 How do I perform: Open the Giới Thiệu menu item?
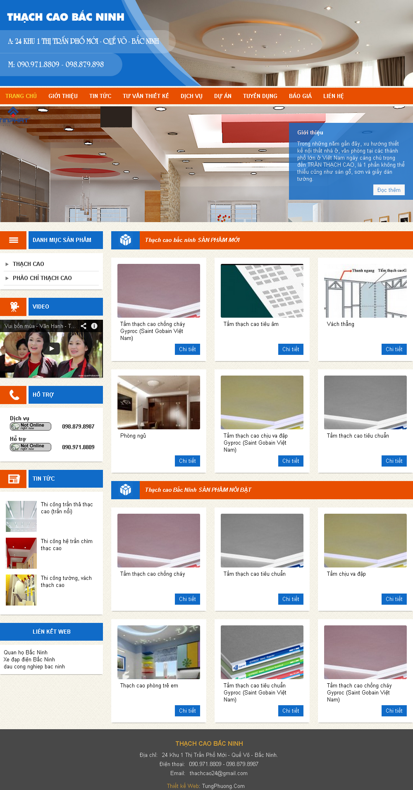[63, 96]
